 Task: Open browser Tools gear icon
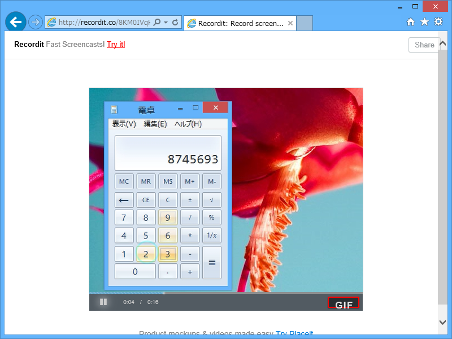pos(438,21)
